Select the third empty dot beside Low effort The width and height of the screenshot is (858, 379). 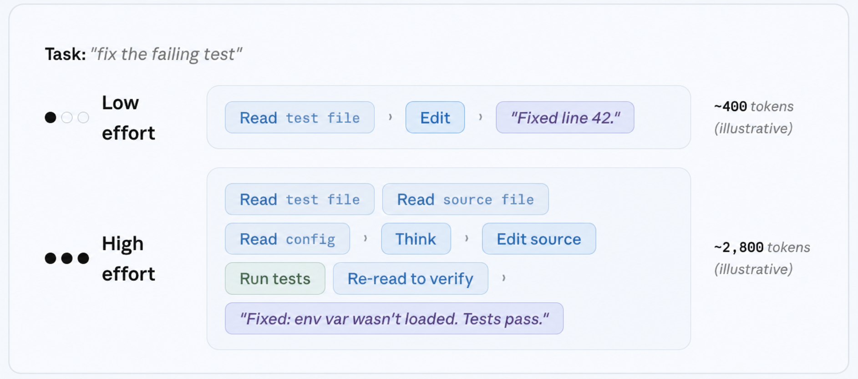[83, 118]
